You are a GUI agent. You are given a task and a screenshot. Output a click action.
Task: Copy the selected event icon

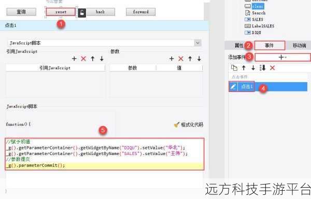coord(234,68)
